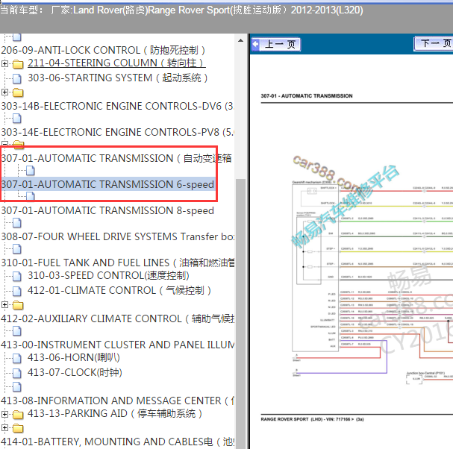The height and width of the screenshot is (449, 453).
Task: Expand the 414-01-BATTERY folder
Action: tap(4, 427)
